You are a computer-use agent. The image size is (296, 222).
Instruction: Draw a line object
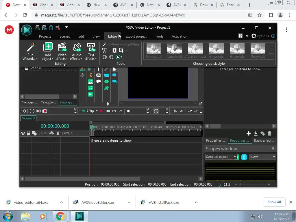point(106,69)
